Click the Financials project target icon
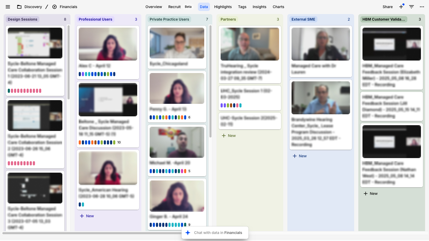Image resolution: width=429 pixels, height=241 pixels. (55, 7)
